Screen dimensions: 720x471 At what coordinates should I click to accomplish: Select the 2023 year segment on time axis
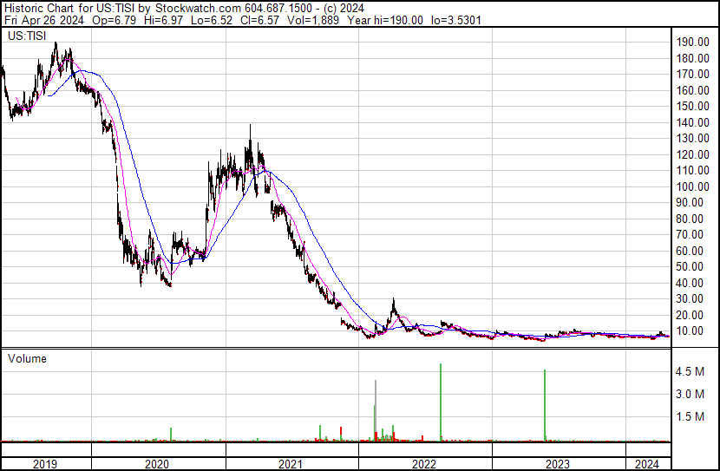(559, 464)
